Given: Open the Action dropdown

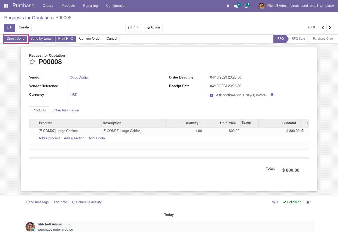Looking at the screenshot, I should point(153,28).
